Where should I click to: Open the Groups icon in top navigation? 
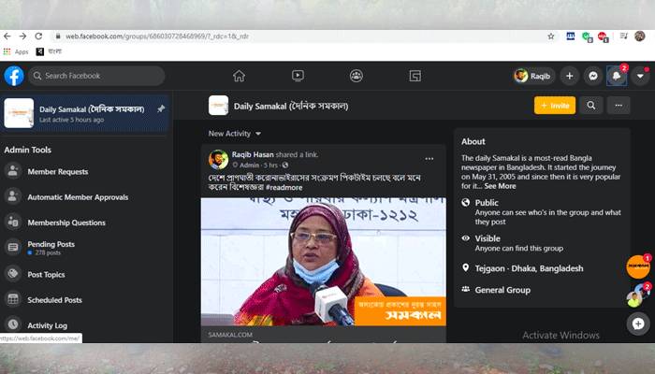point(357,76)
